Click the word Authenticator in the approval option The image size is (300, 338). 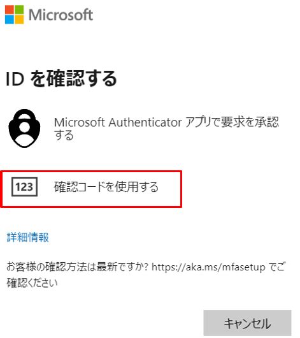pyautogui.click(x=145, y=122)
